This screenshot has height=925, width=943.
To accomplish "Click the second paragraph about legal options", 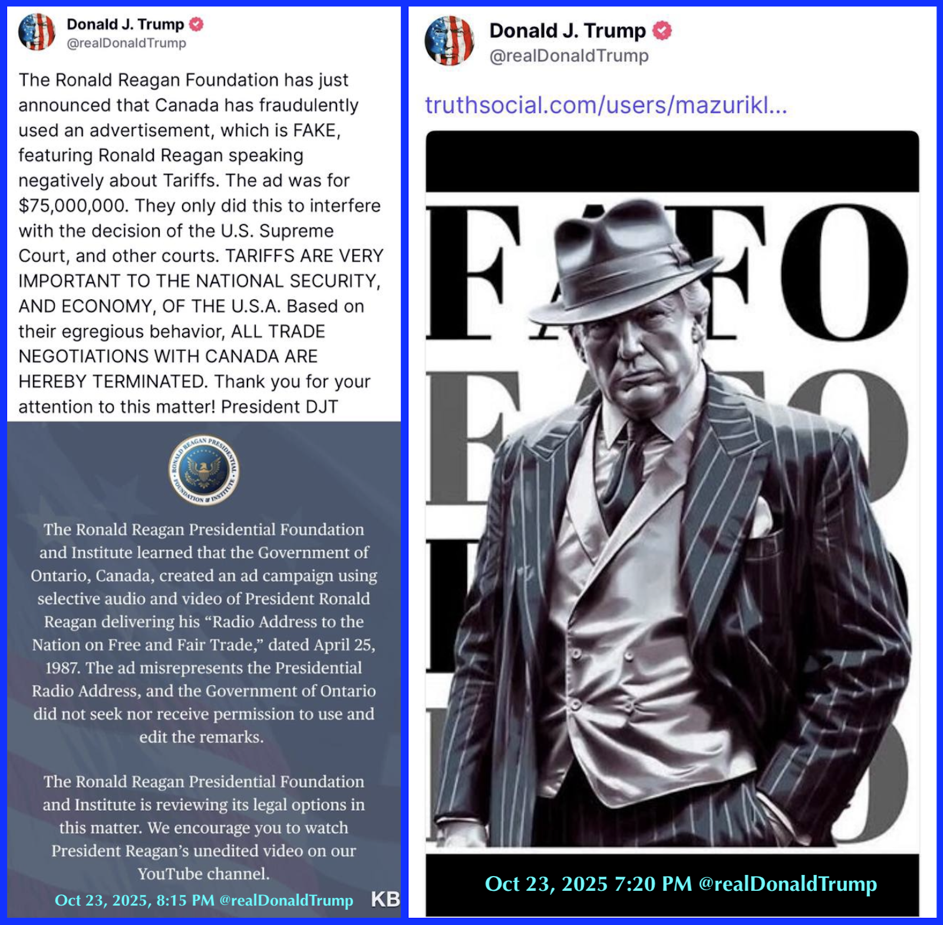I will click(204, 827).
